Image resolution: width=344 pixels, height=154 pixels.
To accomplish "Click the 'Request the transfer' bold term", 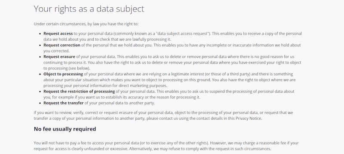I will point(63,103).
